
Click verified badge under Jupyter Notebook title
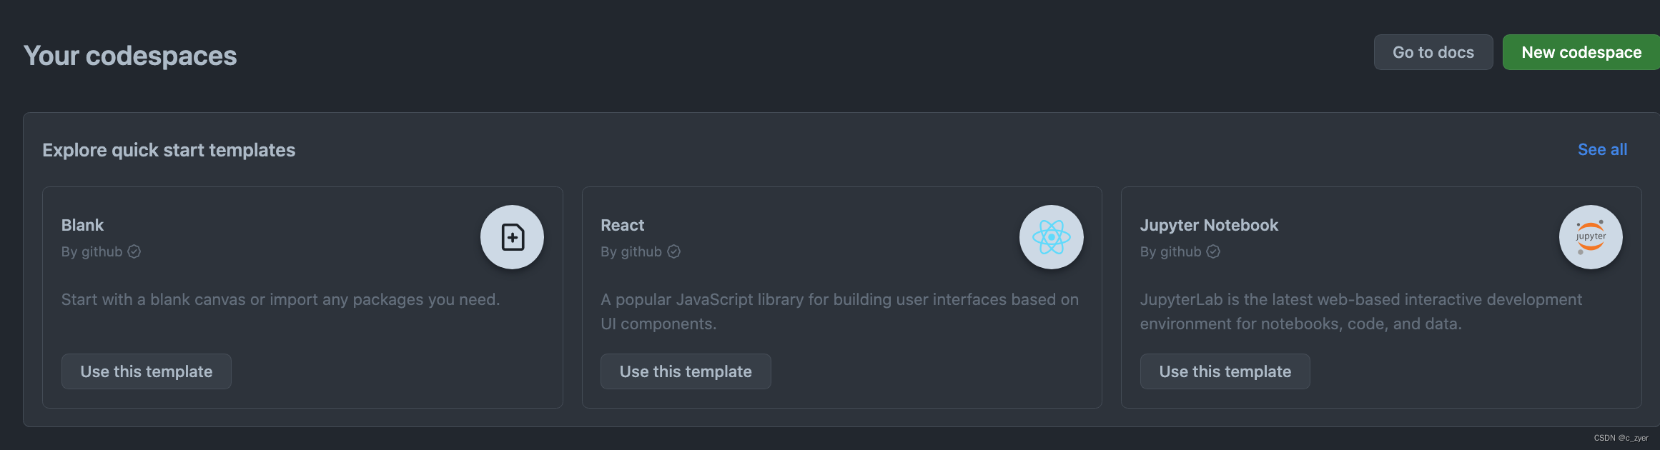[1213, 251]
